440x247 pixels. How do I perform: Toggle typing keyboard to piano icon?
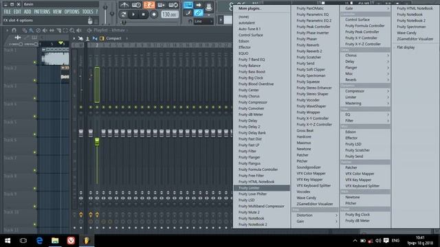tap(188, 5)
